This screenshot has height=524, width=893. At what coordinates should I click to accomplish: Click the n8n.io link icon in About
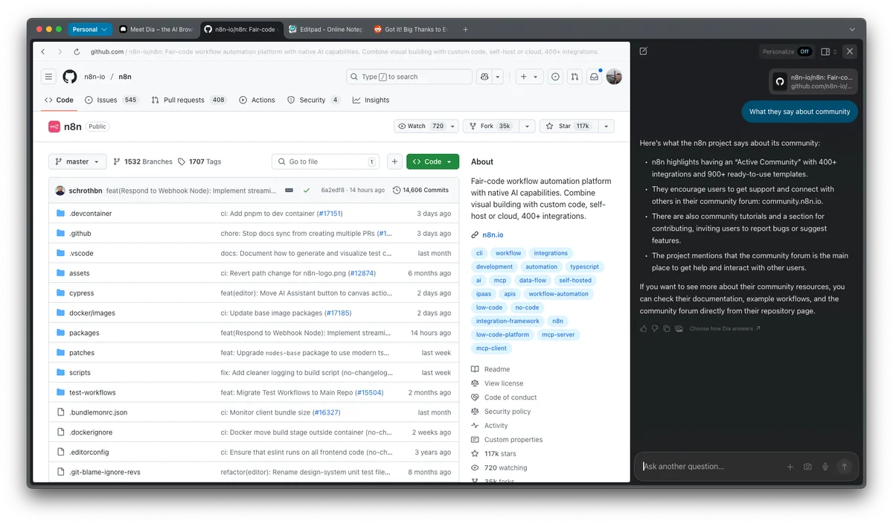475,235
